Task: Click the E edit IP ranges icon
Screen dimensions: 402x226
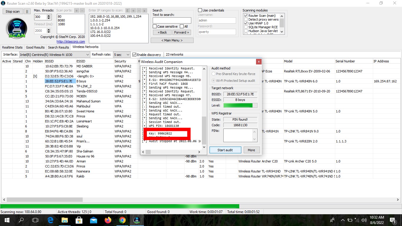Action: pos(128,10)
